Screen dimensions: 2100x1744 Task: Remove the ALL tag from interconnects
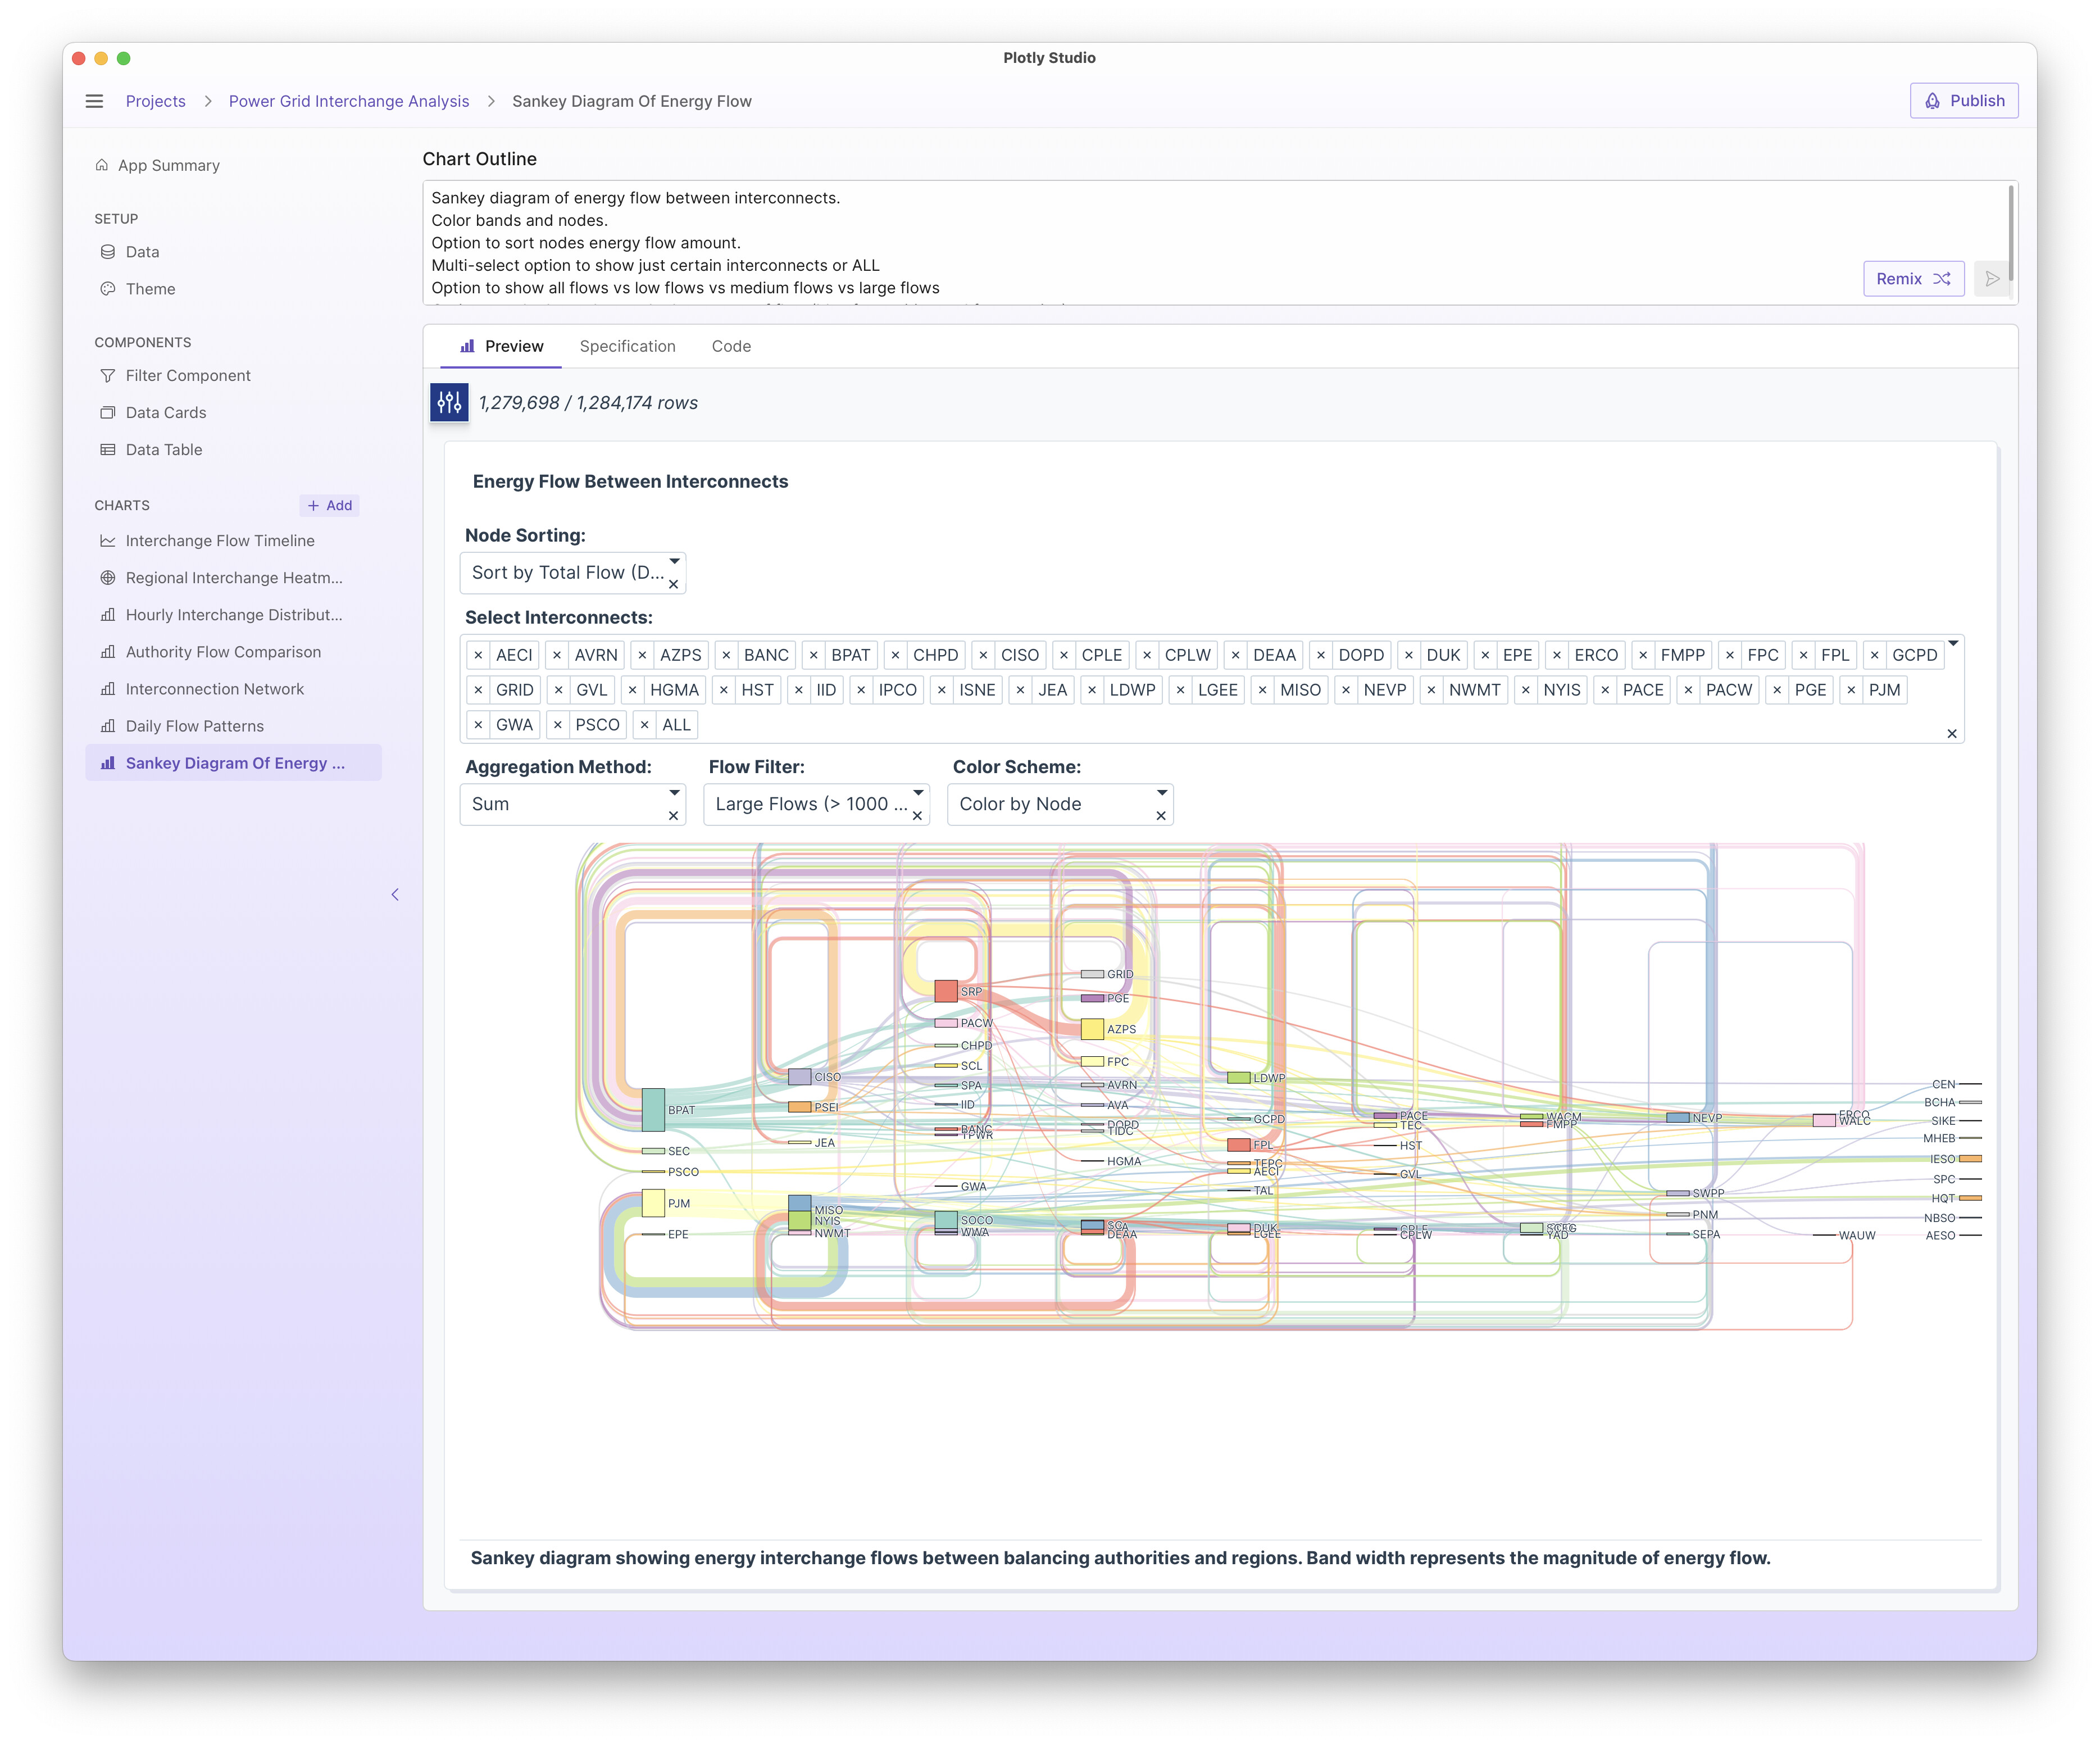point(645,725)
